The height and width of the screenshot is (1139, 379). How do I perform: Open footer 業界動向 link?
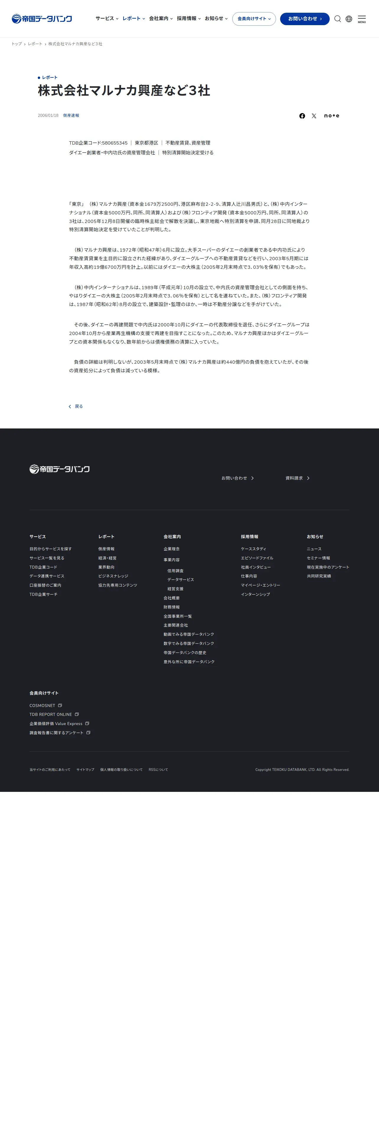(106, 567)
